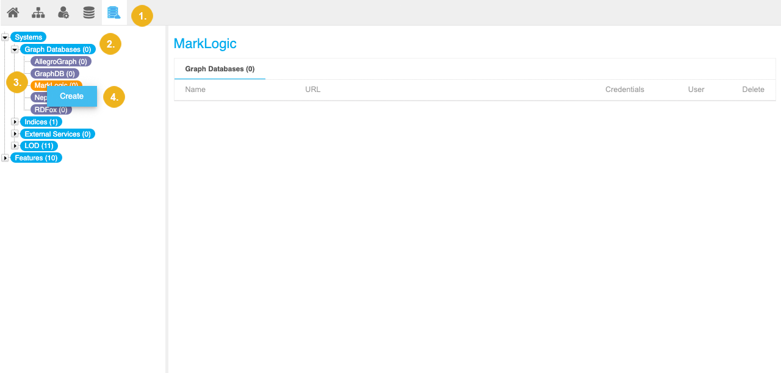This screenshot has width=781, height=373.
Task: Open the Home icon in toolbar
Action: click(x=13, y=12)
